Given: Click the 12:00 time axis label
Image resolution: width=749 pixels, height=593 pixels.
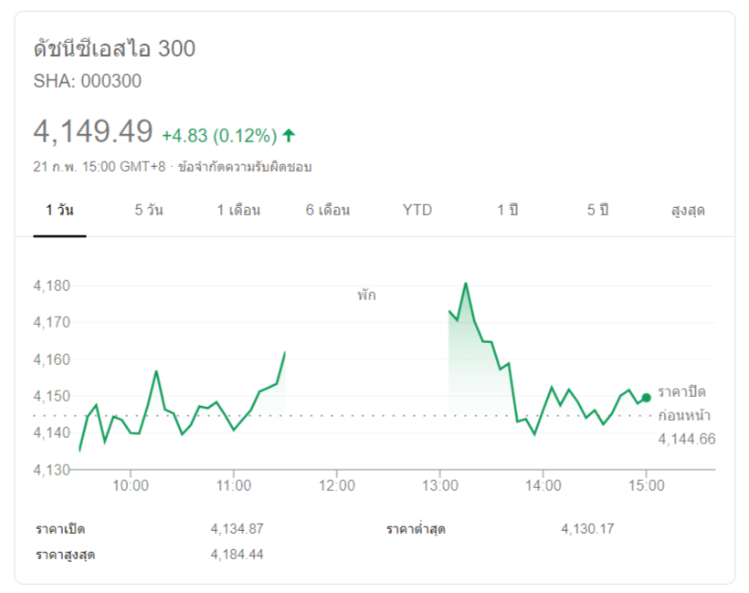Looking at the screenshot, I should (336, 485).
